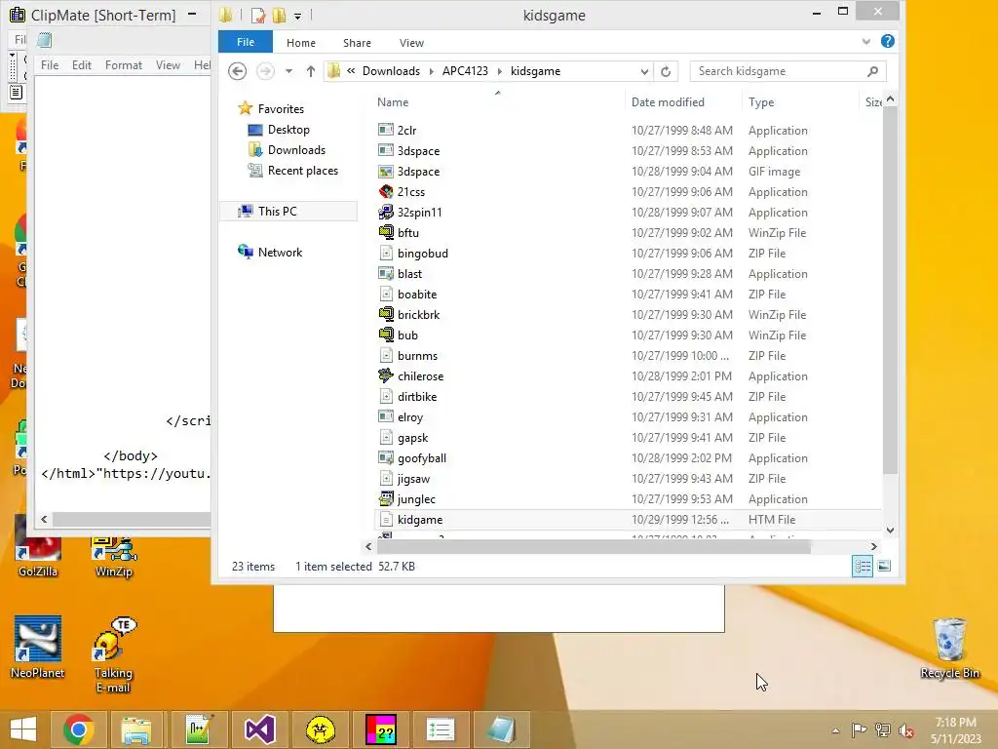This screenshot has width=998, height=749.
Task: Go up one folder level
Action: tap(311, 71)
